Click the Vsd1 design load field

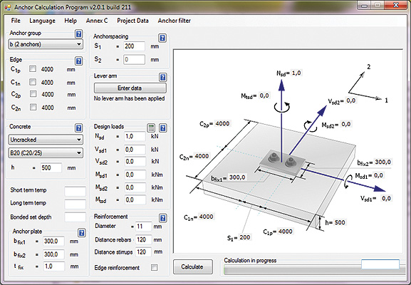pyautogui.click(x=135, y=150)
